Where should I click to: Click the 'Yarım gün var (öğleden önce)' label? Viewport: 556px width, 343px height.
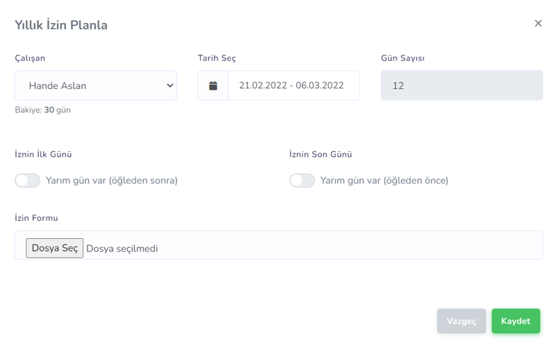point(384,181)
